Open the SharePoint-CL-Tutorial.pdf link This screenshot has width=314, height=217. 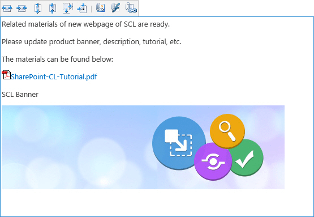click(x=54, y=76)
